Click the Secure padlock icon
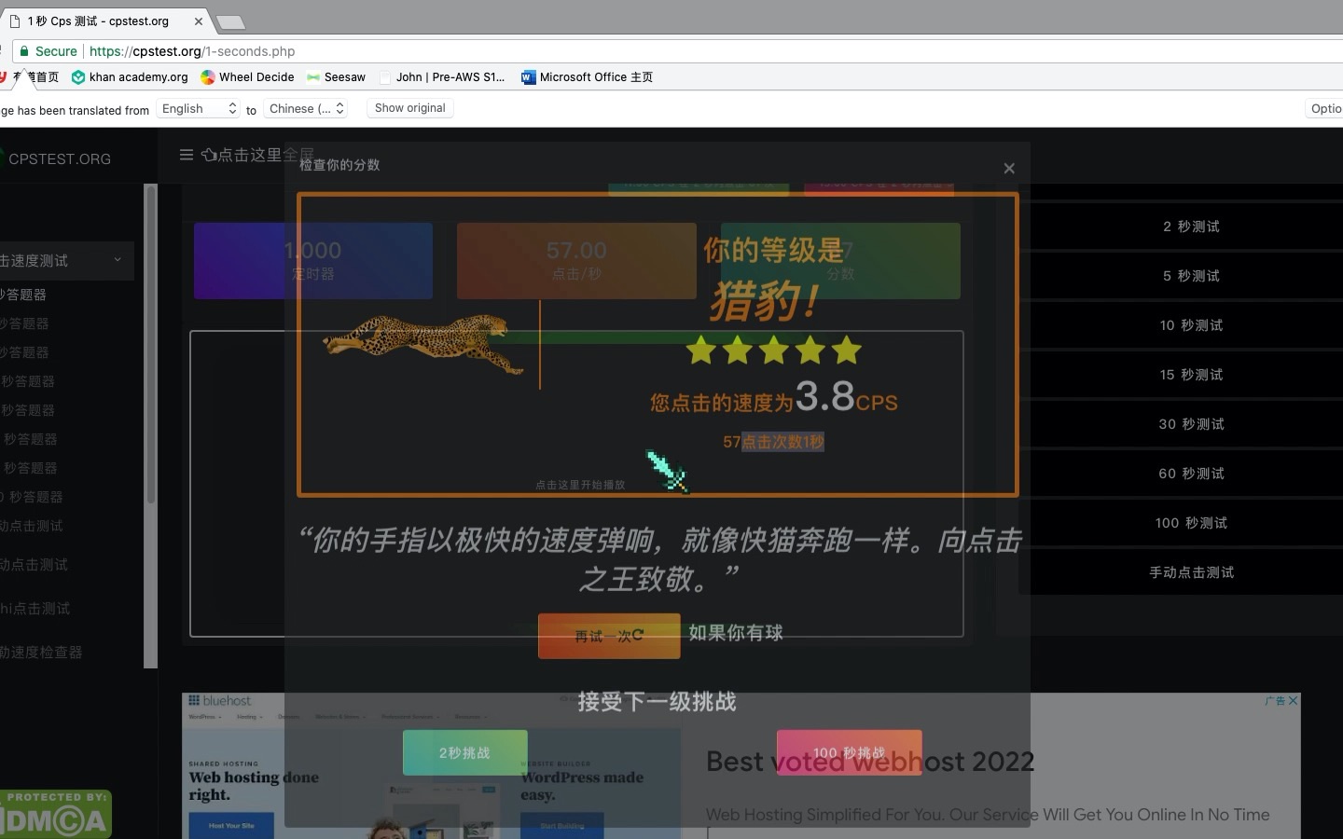Viewport: 1343px width, 839px height. 22,51
